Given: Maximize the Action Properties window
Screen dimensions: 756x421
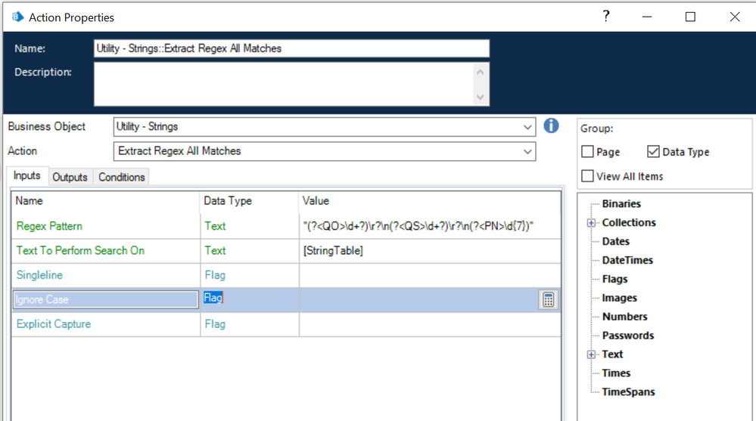Looking at the screenshot, I should click(690, 17).
